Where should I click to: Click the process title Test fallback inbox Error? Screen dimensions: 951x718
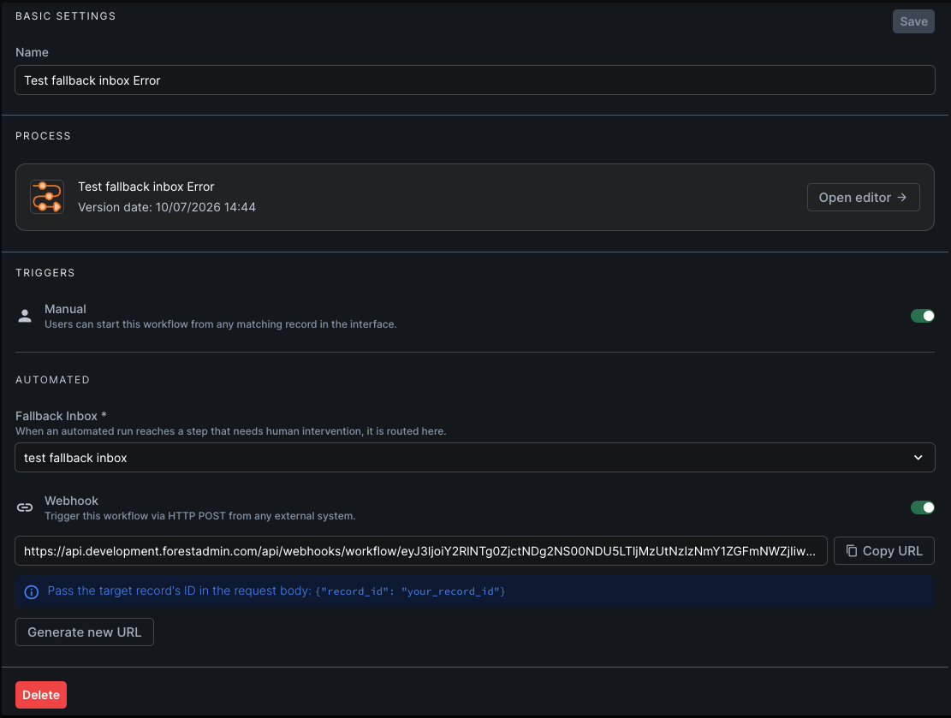(x=146, y=187)
